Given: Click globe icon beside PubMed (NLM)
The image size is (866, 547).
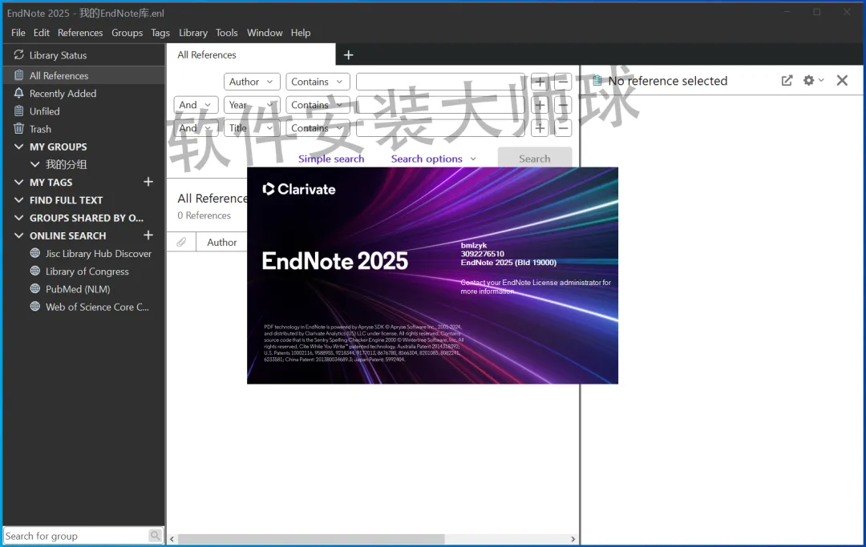Looking at the screenshot, I should (34, 288).
